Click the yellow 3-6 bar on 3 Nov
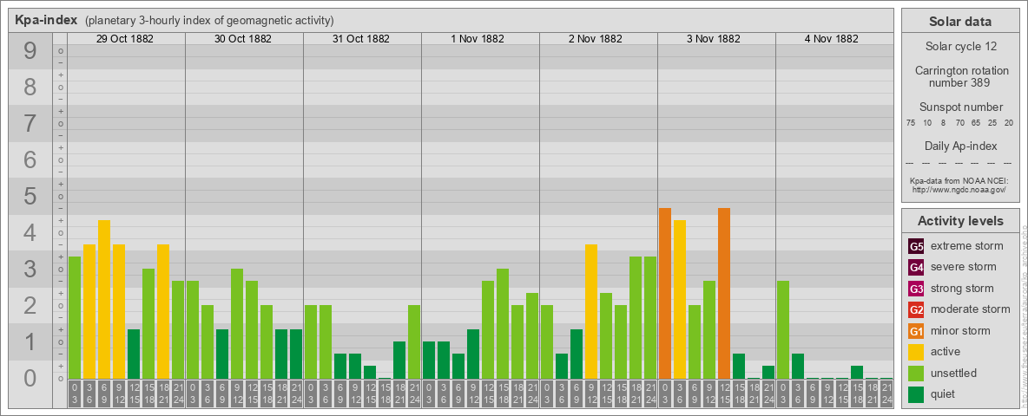This screenshot has height=416, width=1028. (x=680, y=300)
